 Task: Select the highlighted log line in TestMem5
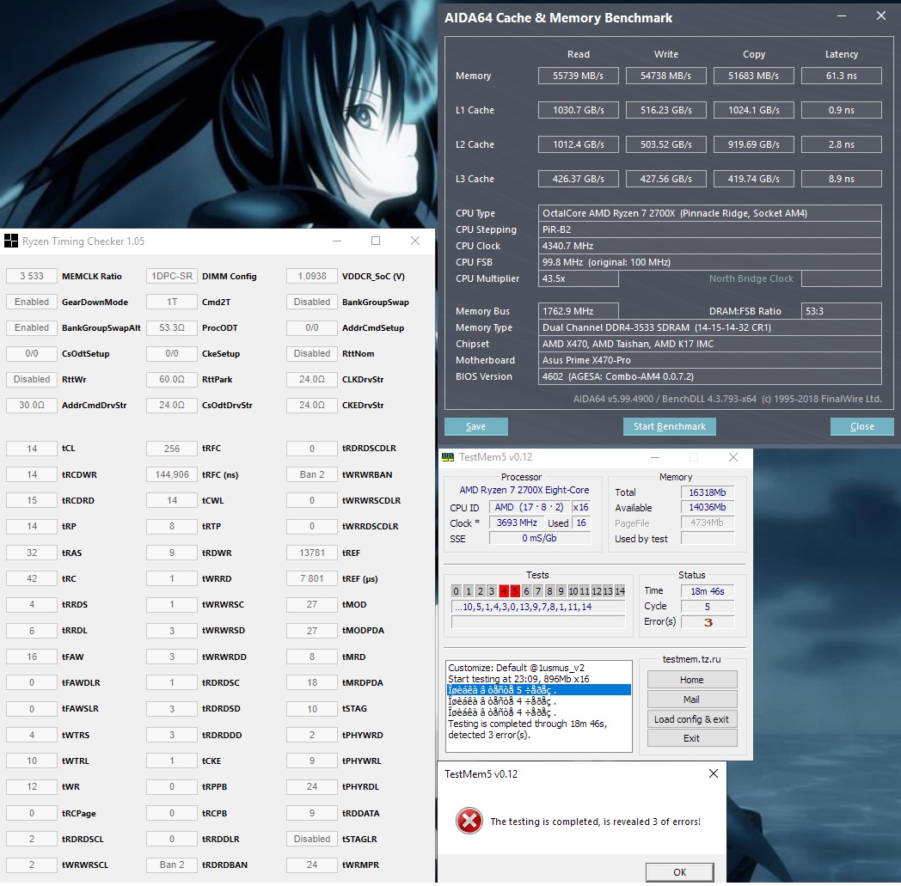point(539,689)
